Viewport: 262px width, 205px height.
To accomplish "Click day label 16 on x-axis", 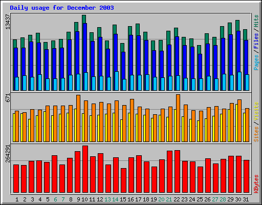I will 130,199.
